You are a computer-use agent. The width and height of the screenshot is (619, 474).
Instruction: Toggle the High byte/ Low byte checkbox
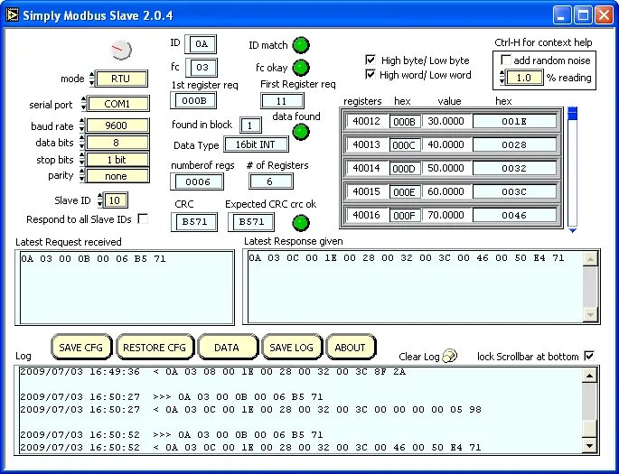point(370,60)
